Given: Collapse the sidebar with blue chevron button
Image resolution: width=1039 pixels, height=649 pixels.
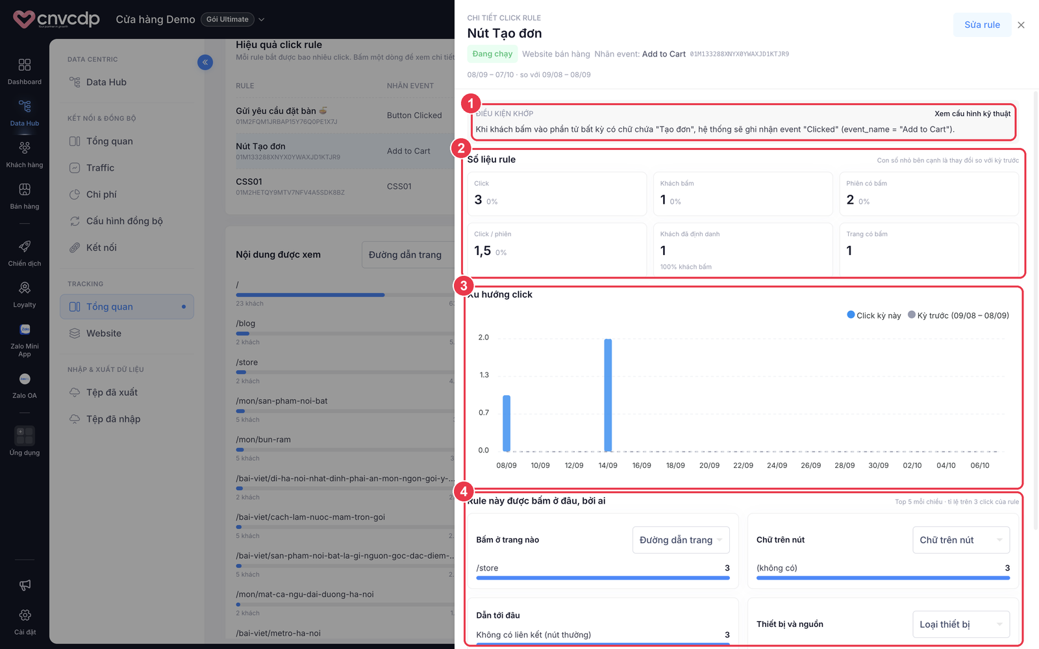Looking at the screenshot, I should [x=205, y=62].
